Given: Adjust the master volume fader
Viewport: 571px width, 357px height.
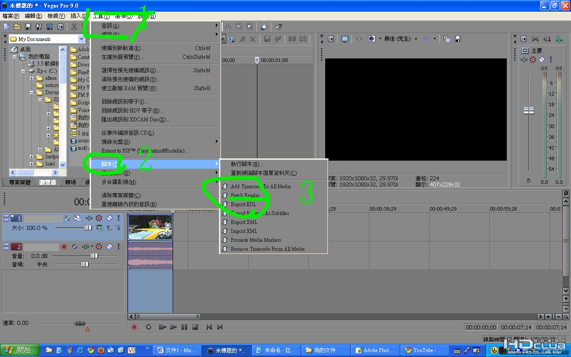Looking at the screenshot, I should click(x=529, y=110).
